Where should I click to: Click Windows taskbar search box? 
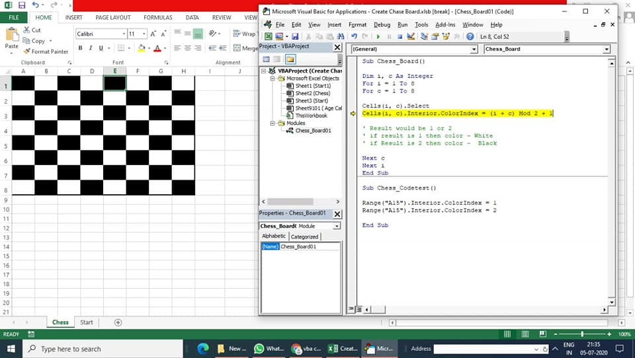click(x=103, y=349)
